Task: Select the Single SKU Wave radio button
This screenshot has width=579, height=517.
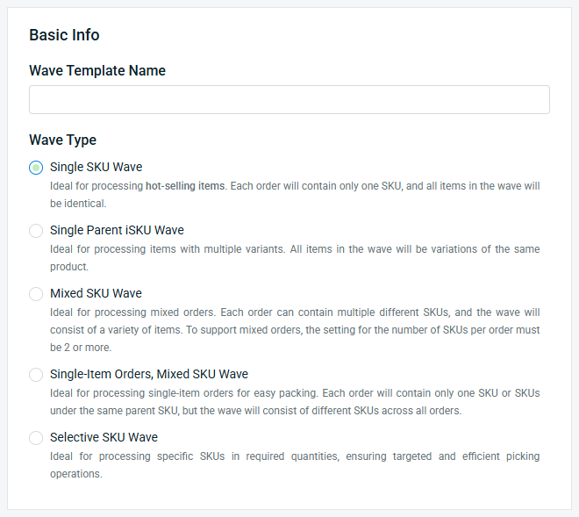Action: (36, 168)
